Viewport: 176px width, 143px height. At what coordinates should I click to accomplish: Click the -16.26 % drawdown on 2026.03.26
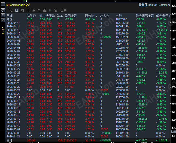(162, 73)
